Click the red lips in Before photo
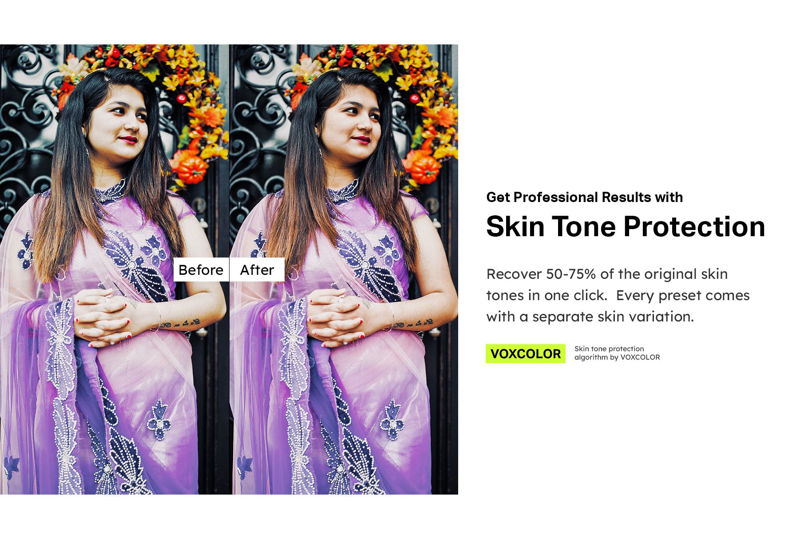The width and height of the screenshot is (808, 539). tap(129, 140)
